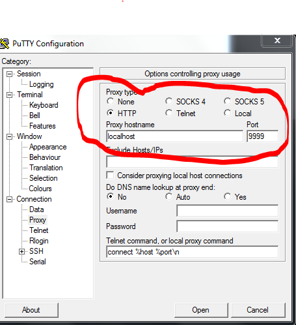
Task: Click the Open button
Action: pos(201,310)
